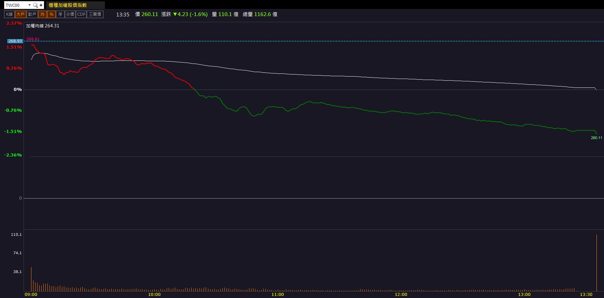Click the 三關價 button

pyautogui.click(x=95, y=14)
